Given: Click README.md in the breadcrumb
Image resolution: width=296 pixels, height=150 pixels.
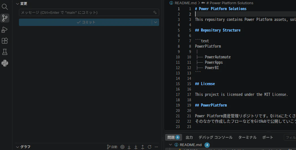Looking at the screenshot, I should [x=185, y=3].
